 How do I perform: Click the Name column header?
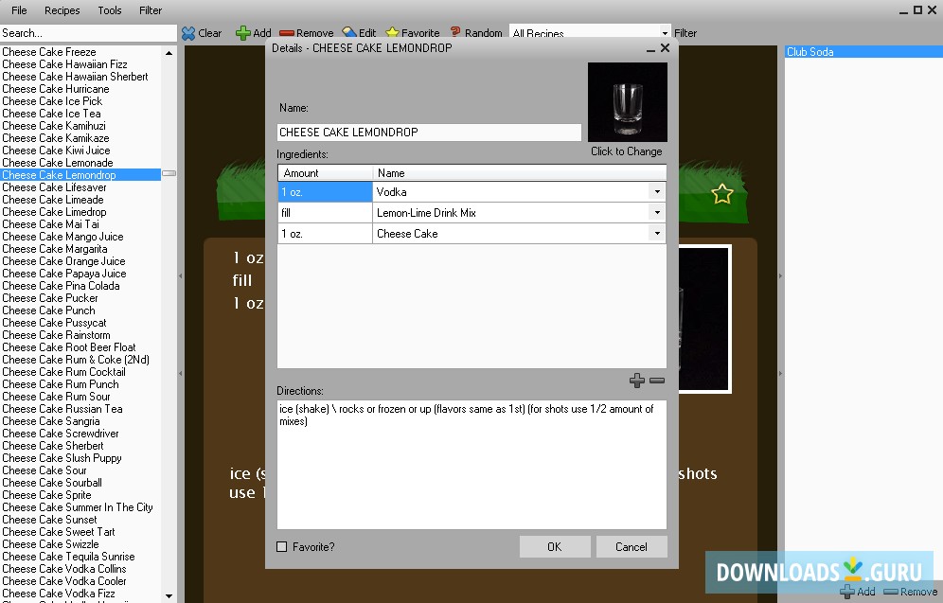click(519, 173)
